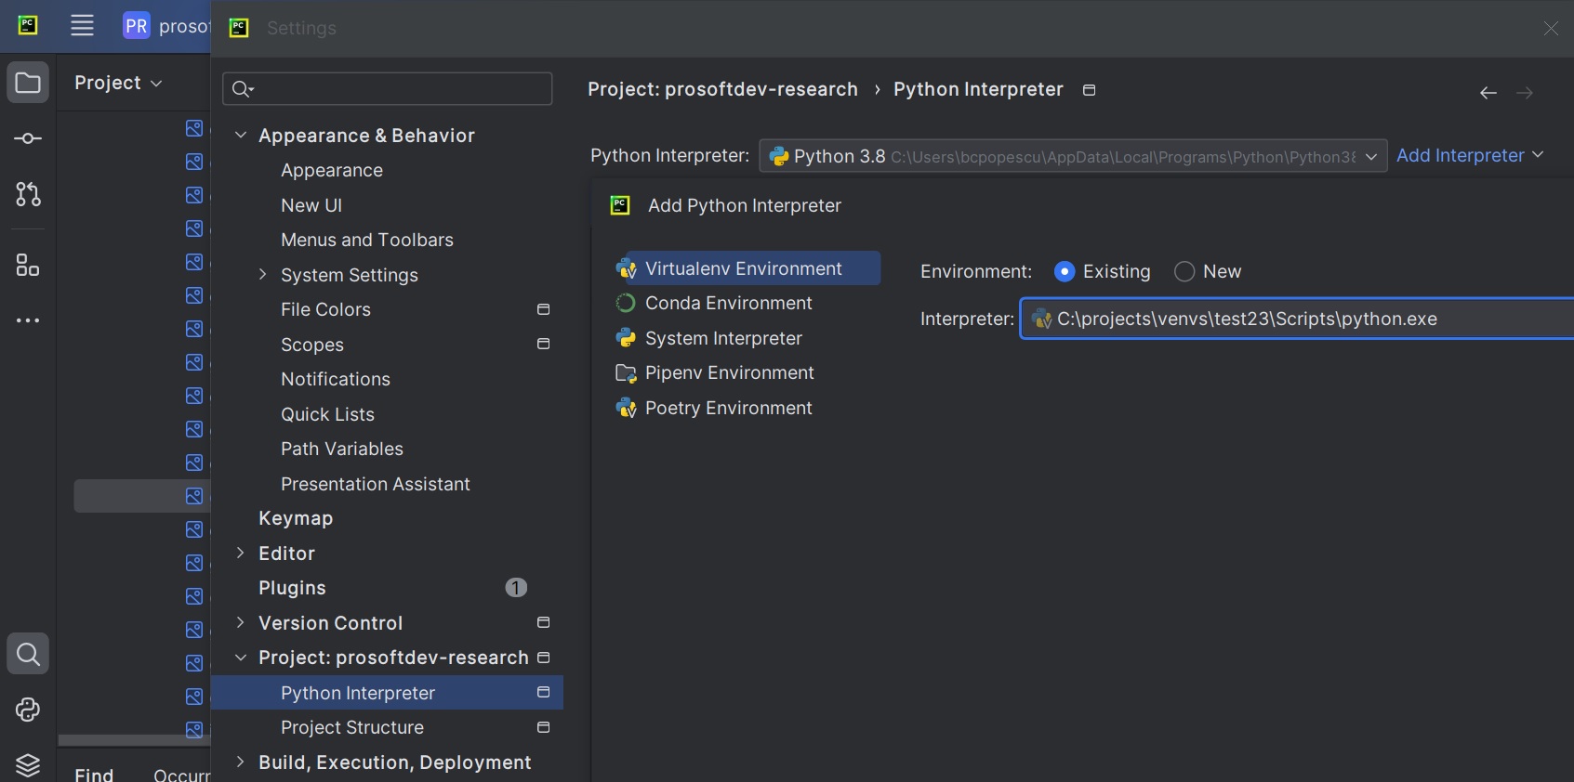Open the Layers services tool window icon
1574x782 pixels.
28,765
